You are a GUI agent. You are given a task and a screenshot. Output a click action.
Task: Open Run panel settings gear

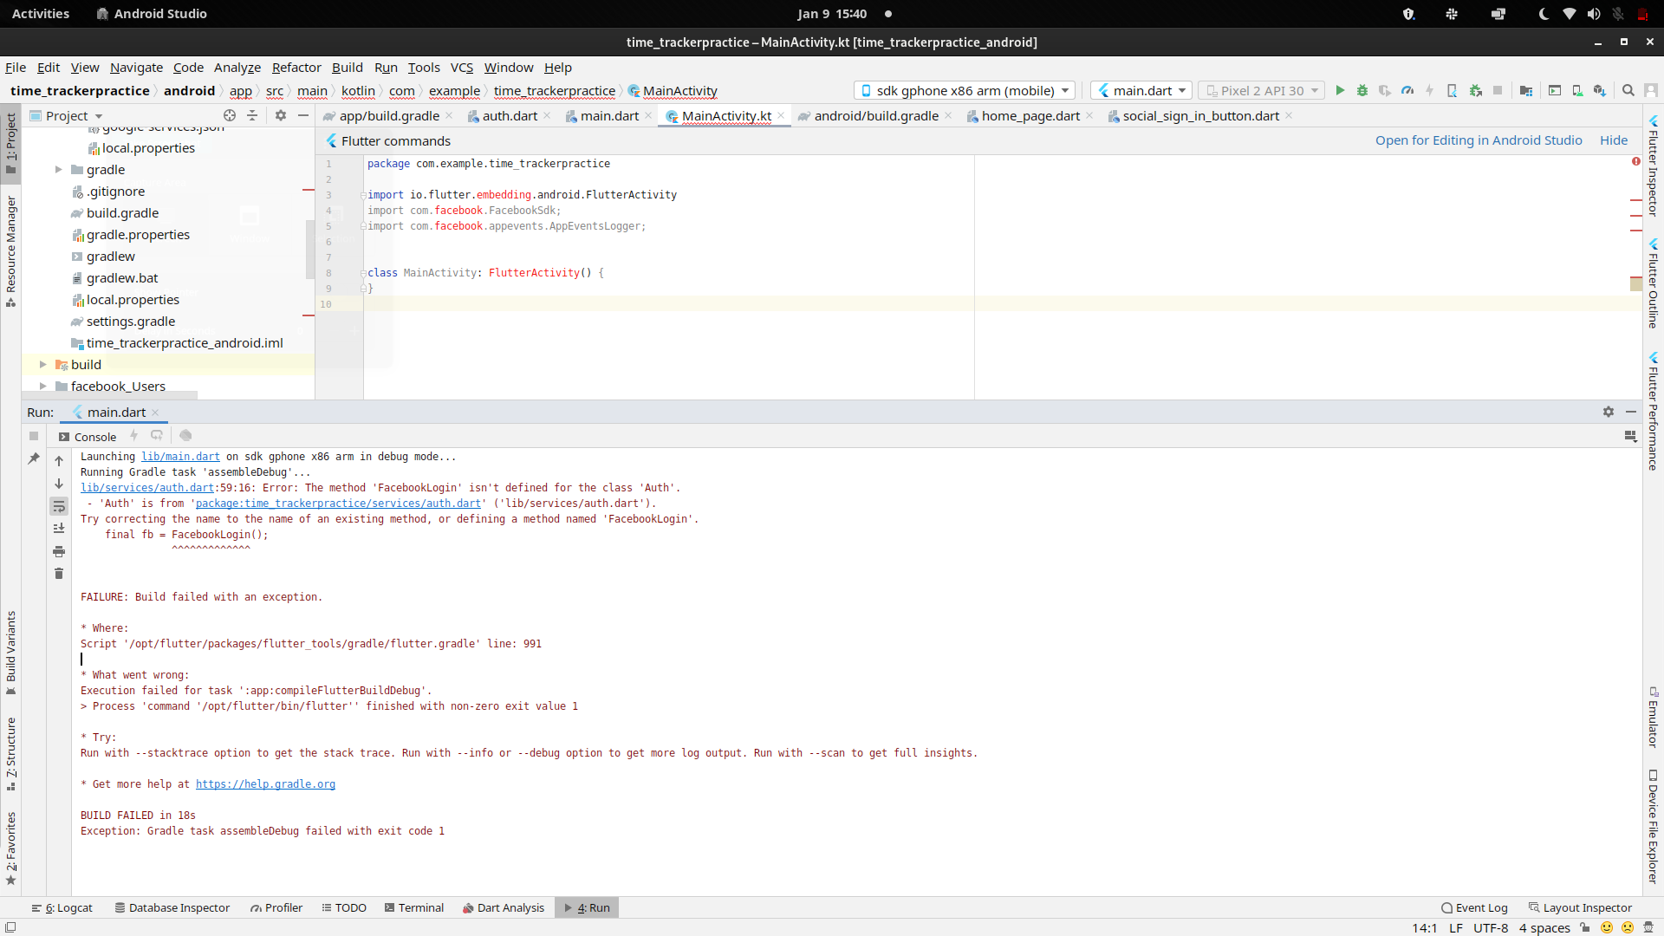coord(1609,413)
